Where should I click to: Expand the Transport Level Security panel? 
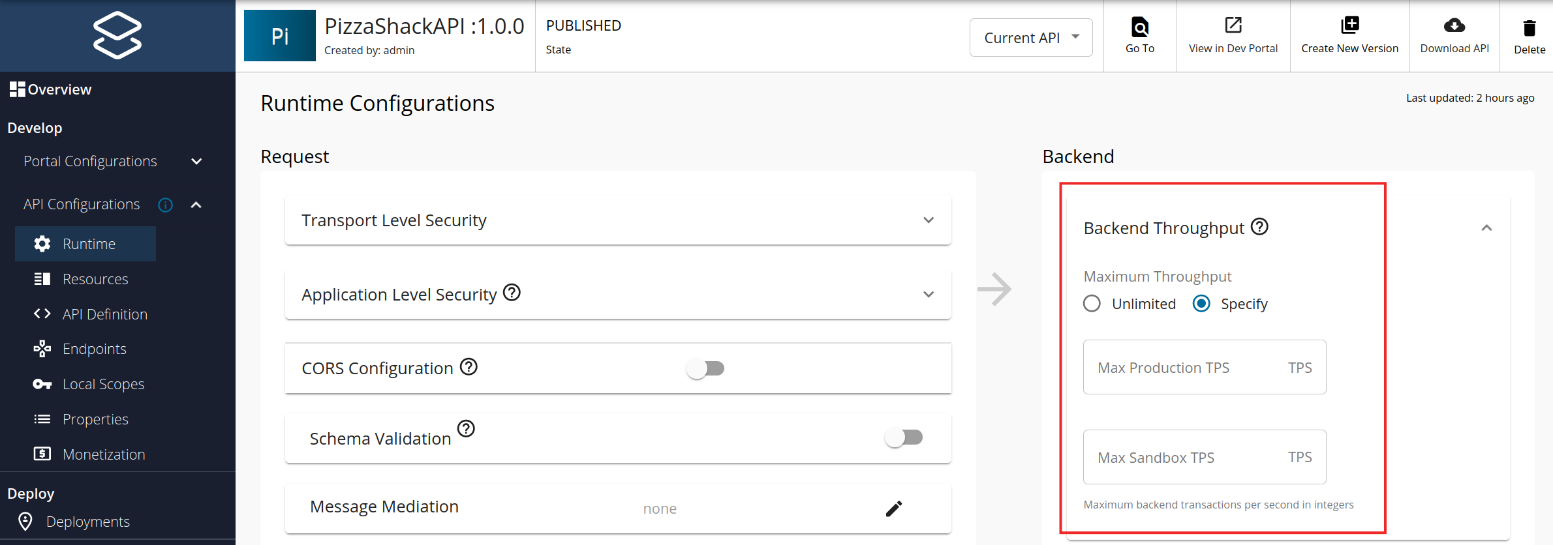(x=929, y=220)
